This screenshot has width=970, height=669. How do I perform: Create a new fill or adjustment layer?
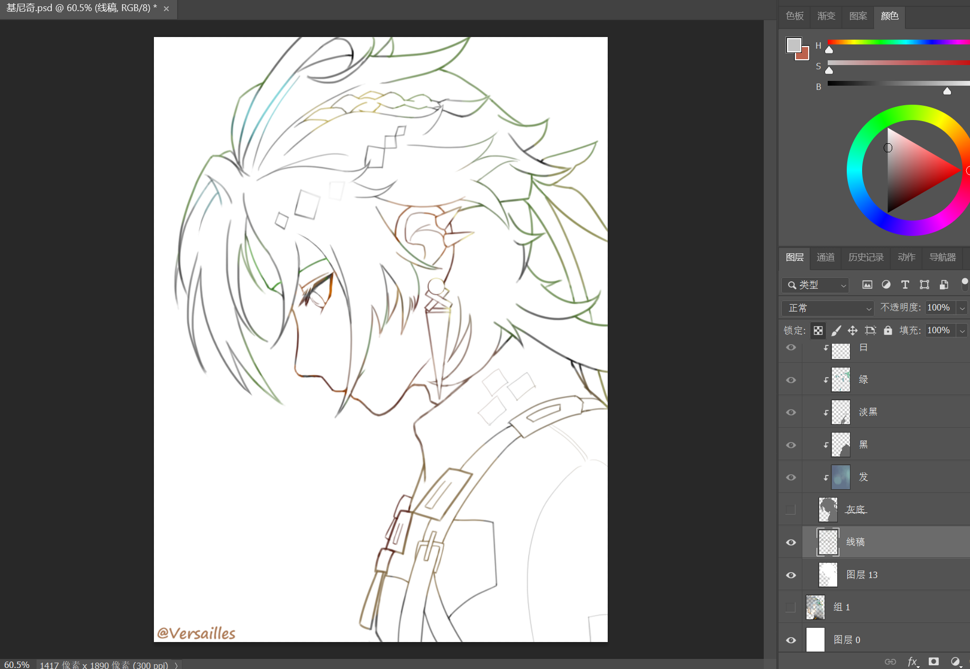pos(955,662)
